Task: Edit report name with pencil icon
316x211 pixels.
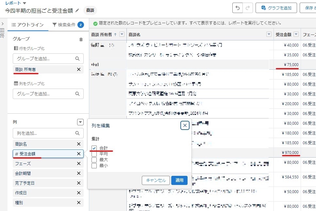Action: click(77, 10)
